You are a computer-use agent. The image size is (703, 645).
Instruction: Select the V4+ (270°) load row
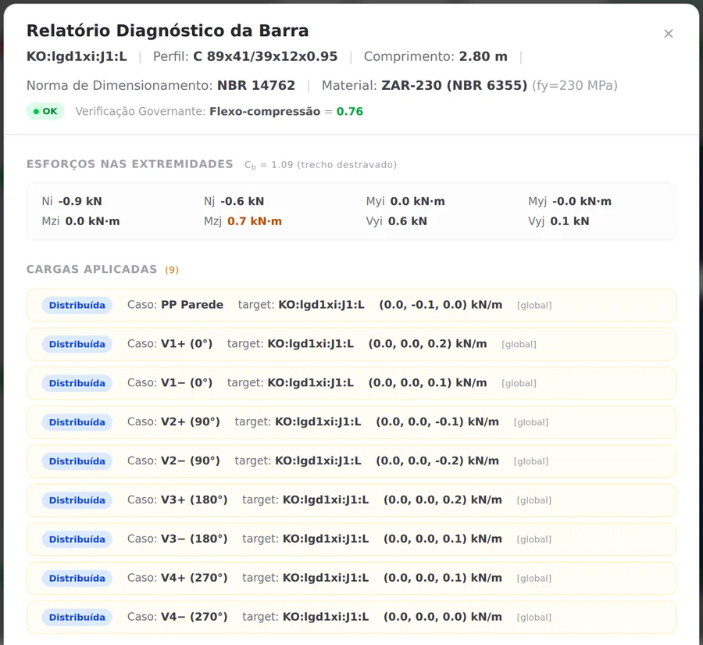[351, 578]
